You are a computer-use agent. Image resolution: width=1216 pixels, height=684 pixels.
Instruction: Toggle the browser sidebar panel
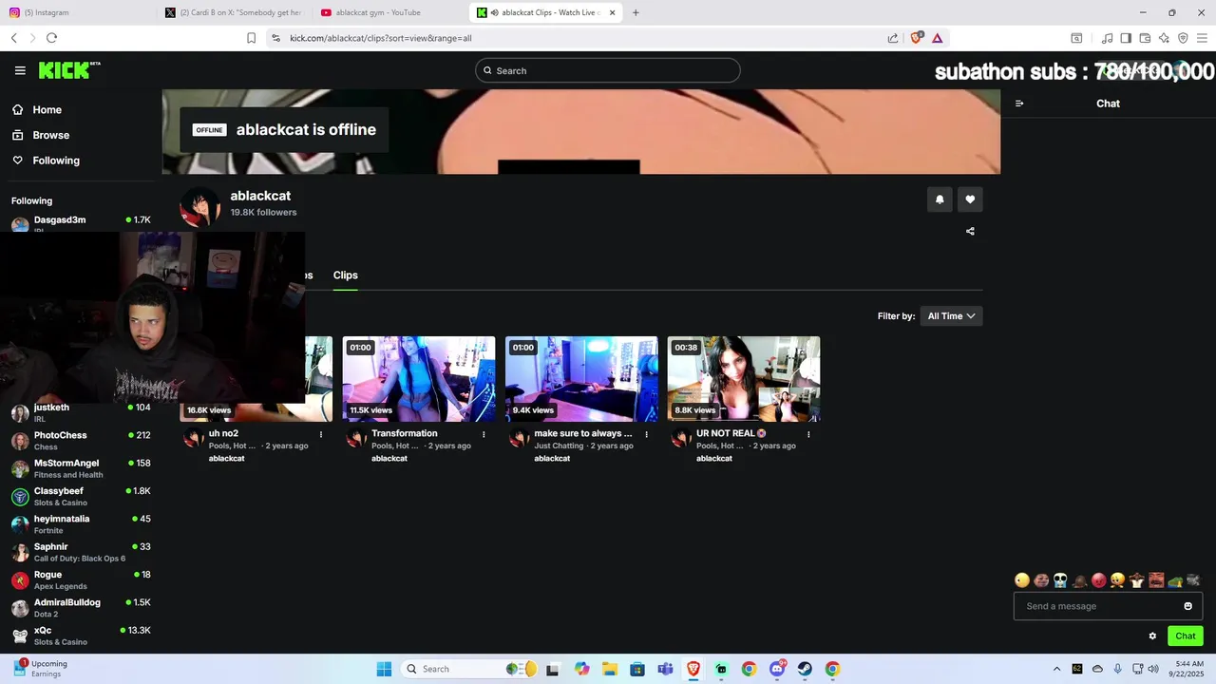[x=1126, y=38]
